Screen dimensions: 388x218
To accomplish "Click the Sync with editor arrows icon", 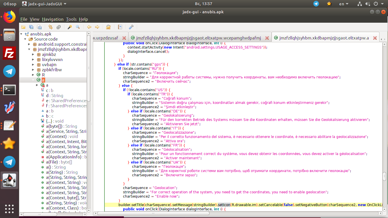I will point(51,27).
